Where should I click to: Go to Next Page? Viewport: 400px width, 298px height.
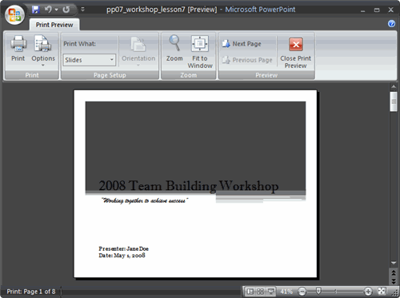coord(242,44)
